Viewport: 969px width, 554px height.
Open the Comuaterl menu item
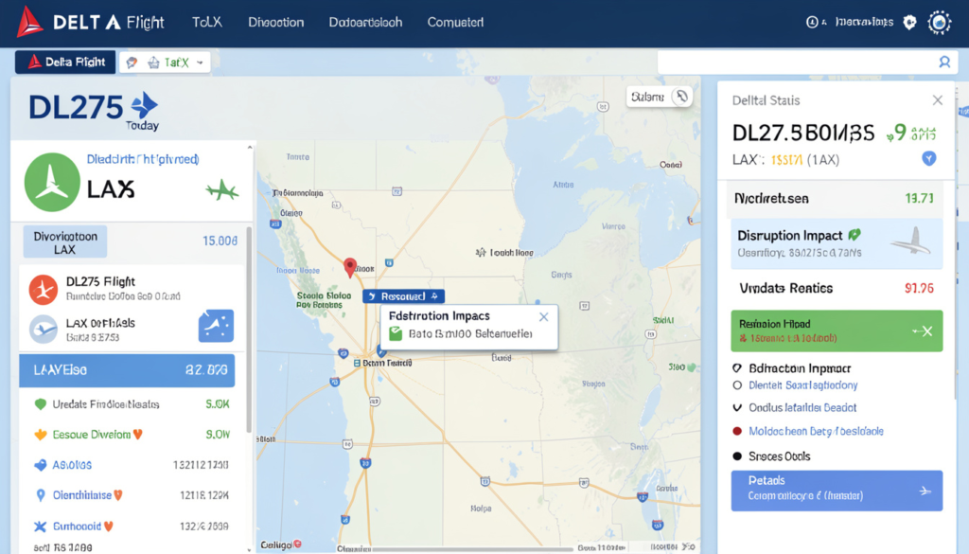tap(455, 23)
